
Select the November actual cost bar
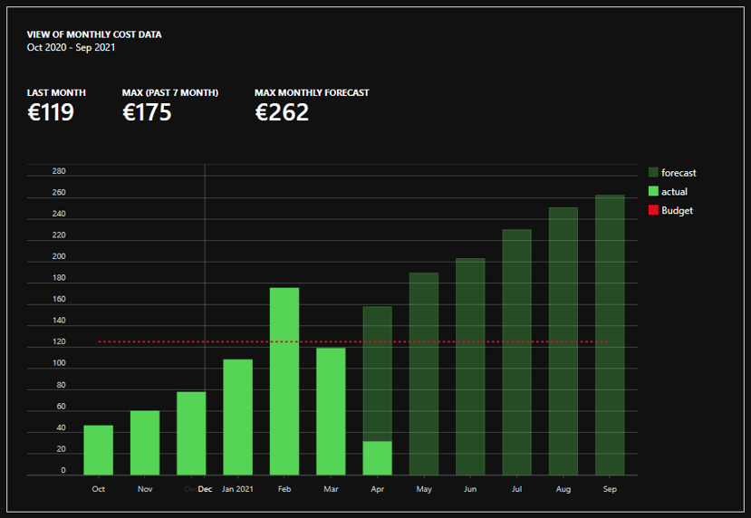(x=145, y=443)
